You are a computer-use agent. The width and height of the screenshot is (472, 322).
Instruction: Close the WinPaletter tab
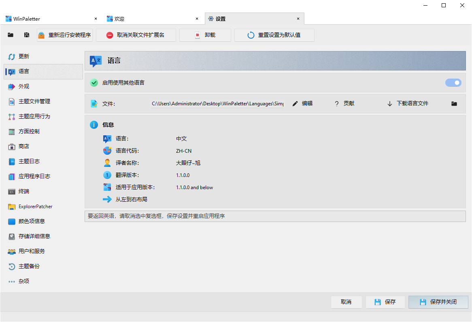[x=96, y=19]
